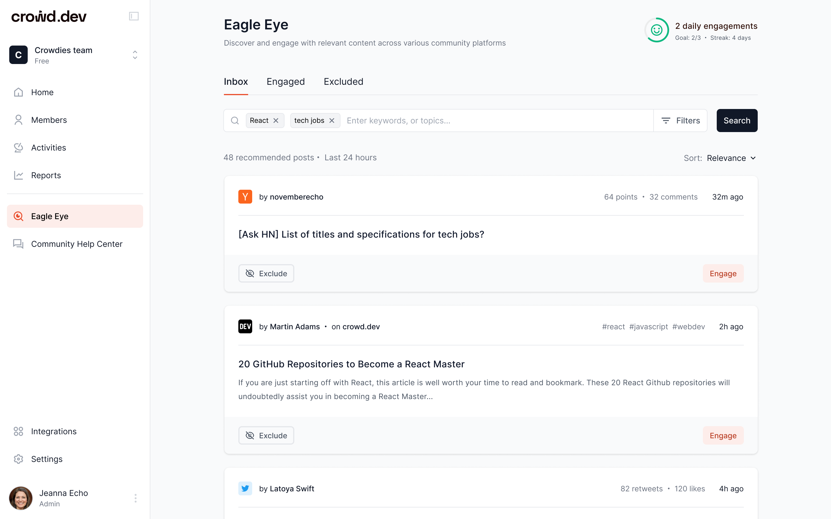Click the DEV platform icon
The image size is (831, 519).
[x=245, y=326]
